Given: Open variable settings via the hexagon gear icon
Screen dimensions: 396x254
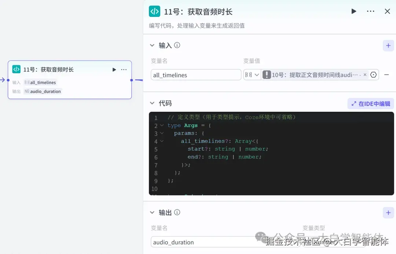Looking at the screenshot, I should [x=373, y=74].
